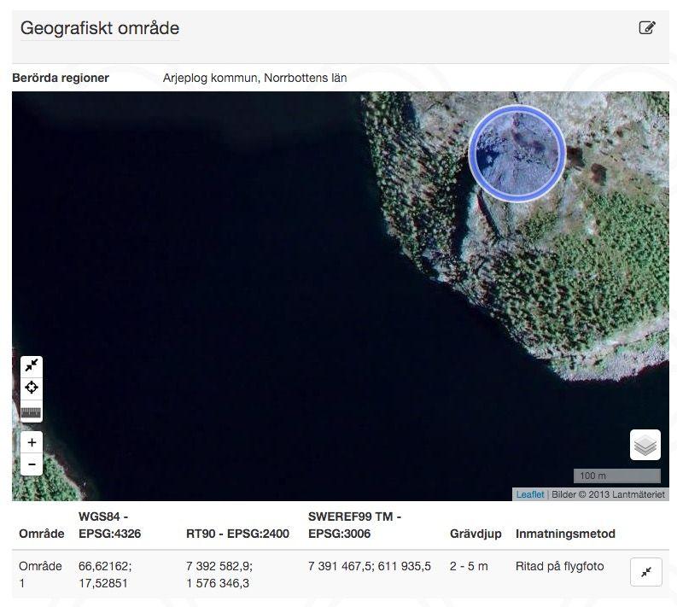This screenshot has height=607, width=677.
Task: Click the blue circle area marker
Action: point(517,154)
